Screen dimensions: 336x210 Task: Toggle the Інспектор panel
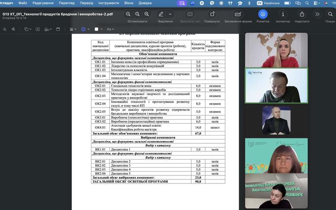click(x=283, y=14)
